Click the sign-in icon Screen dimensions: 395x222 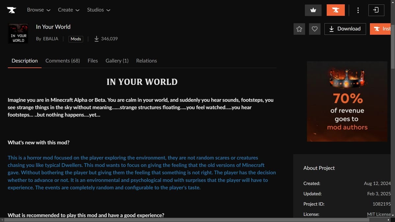[x=376, y=10]
